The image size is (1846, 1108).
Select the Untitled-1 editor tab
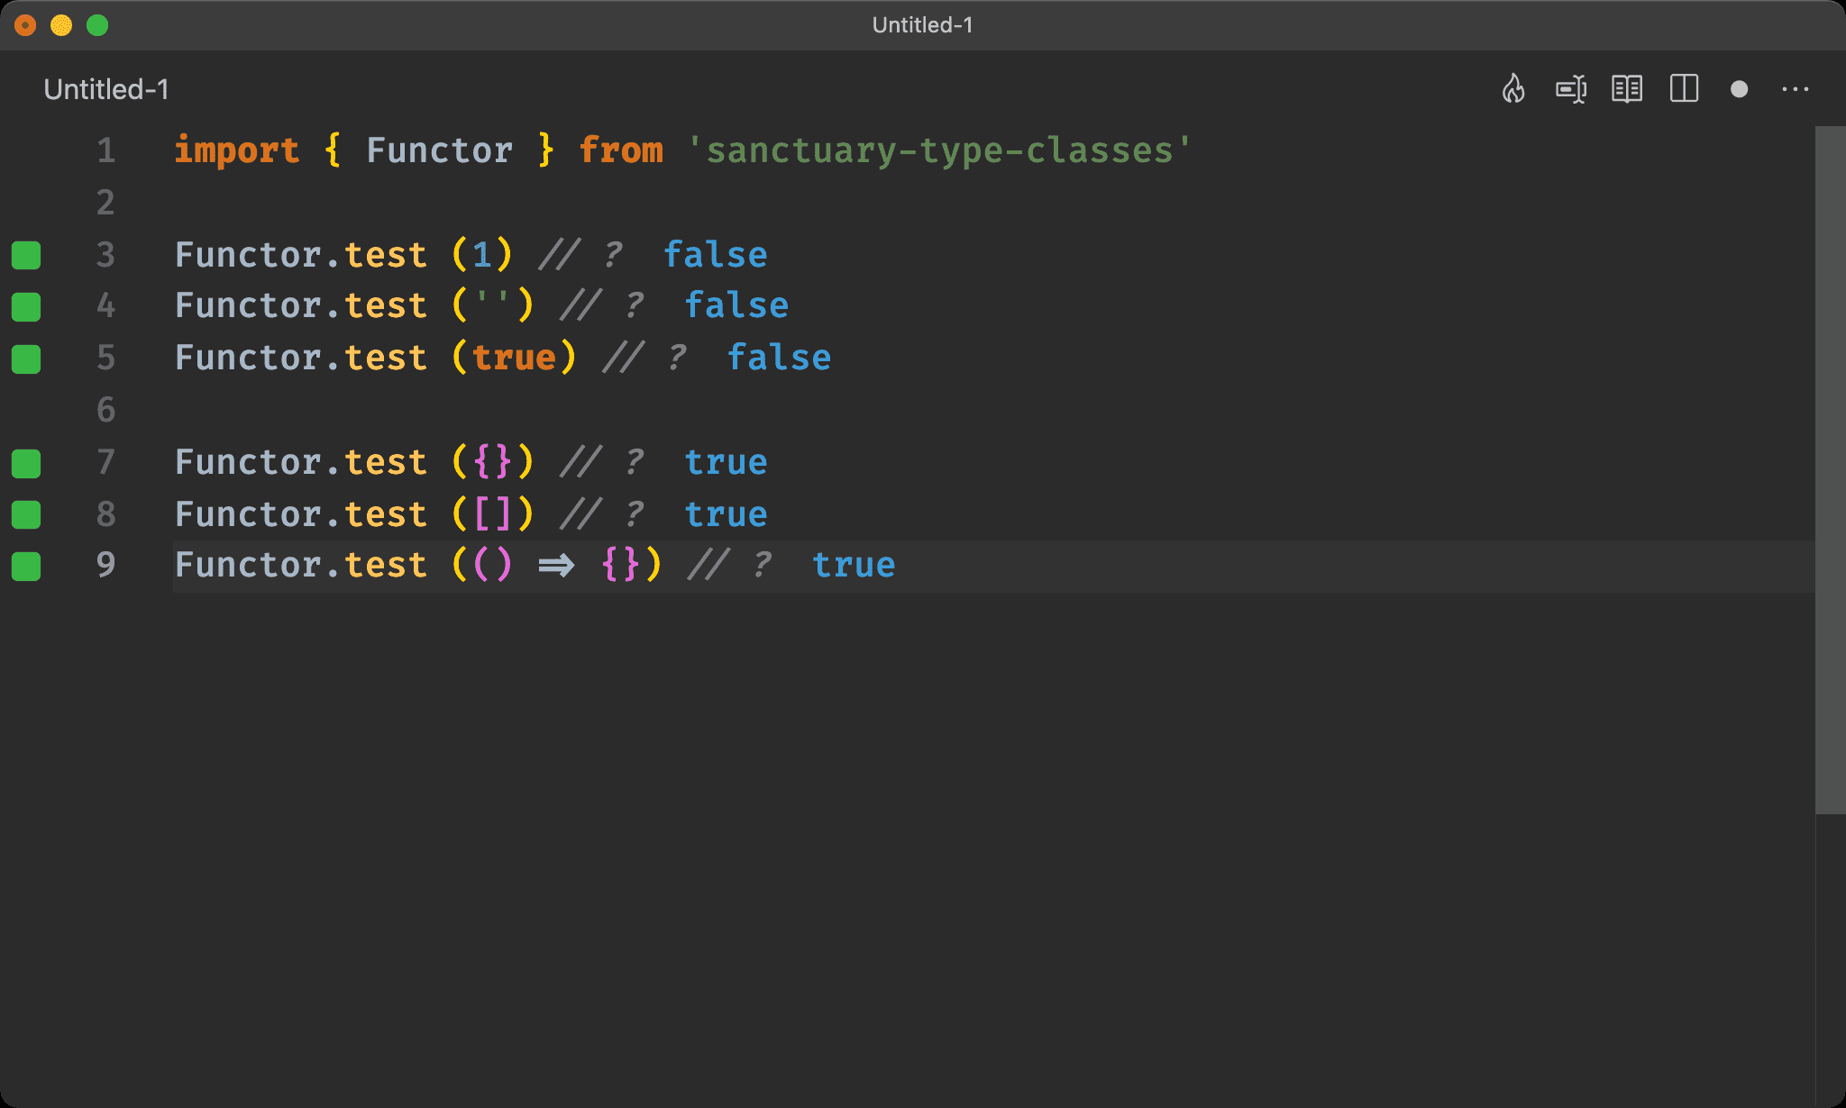click(x=106, y=89)
